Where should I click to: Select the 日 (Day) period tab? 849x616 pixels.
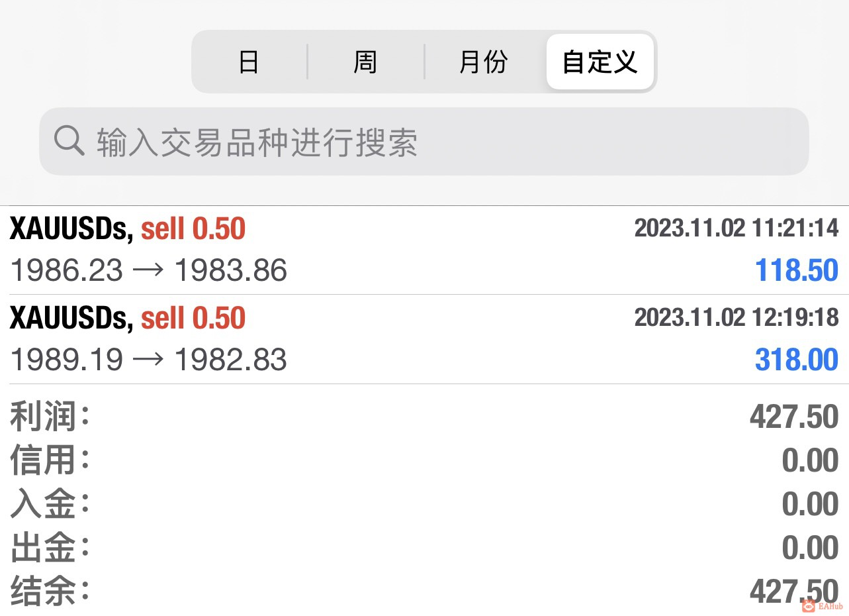point(249,62)
